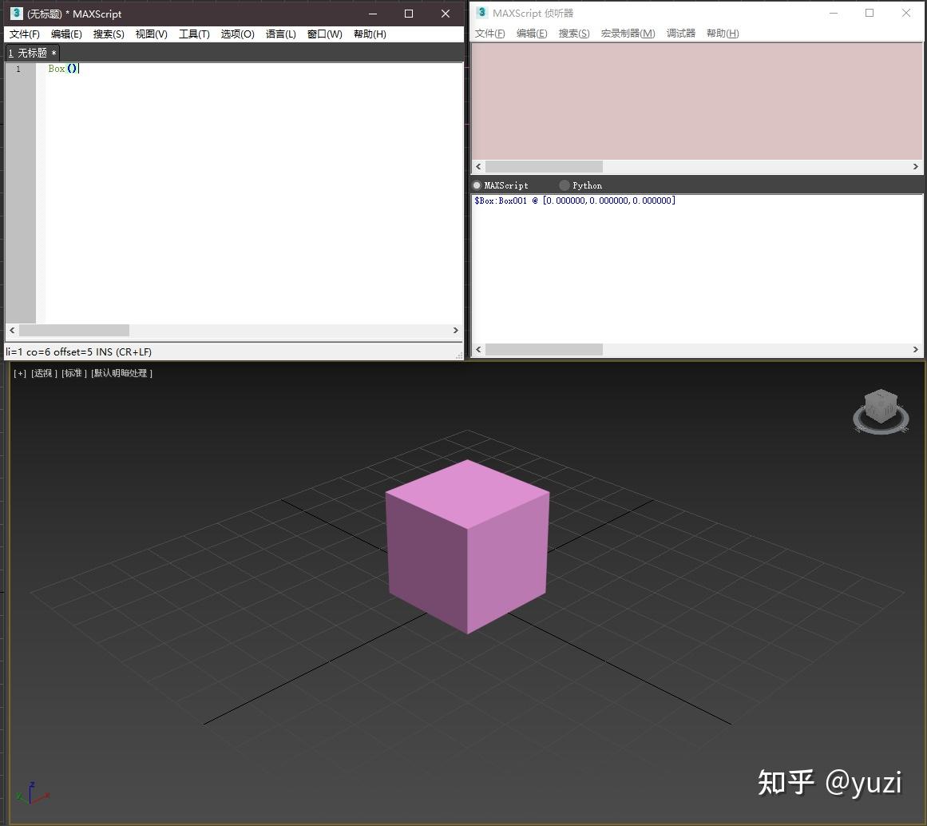Open the 工具 menu in the MAXScript editor
Viewport: 927px width, 826px height.
click(193, 34)
